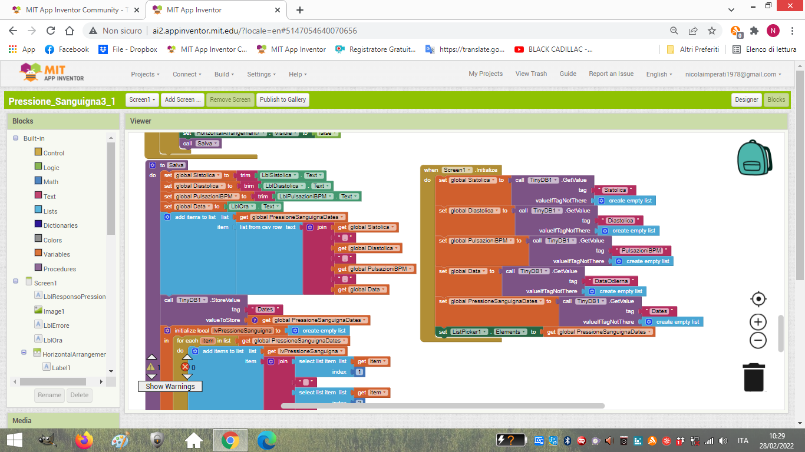
Task: Open the English language dropdown
Action: pos(659,74)
